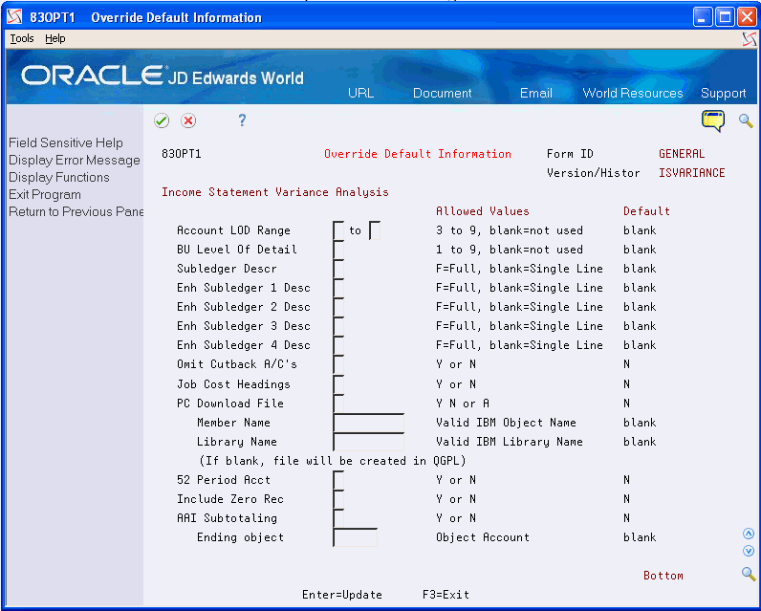Click the blue question mark help icon

(242, 120)
